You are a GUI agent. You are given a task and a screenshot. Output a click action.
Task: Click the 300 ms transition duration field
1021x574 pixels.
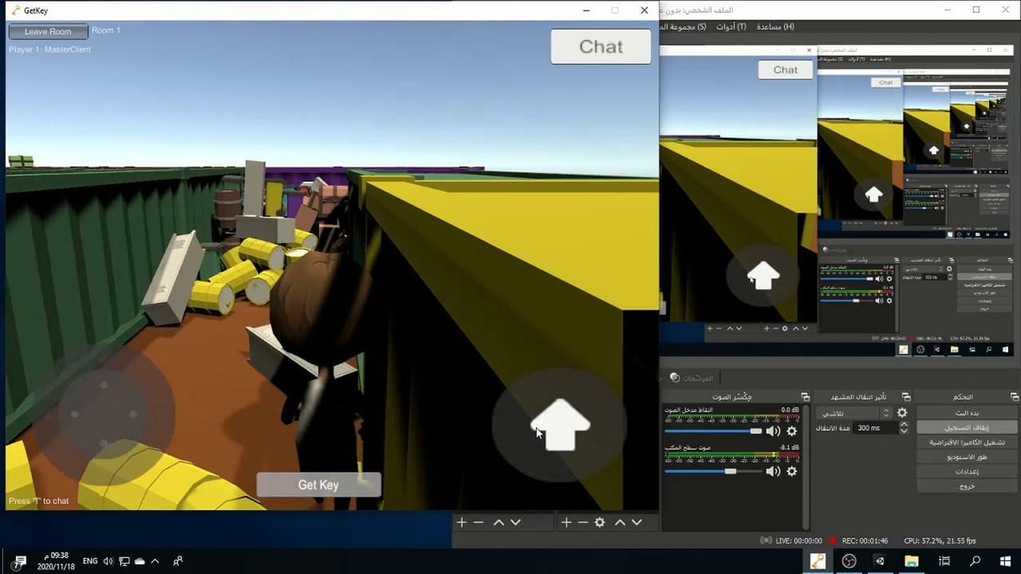tap(875, 428)
